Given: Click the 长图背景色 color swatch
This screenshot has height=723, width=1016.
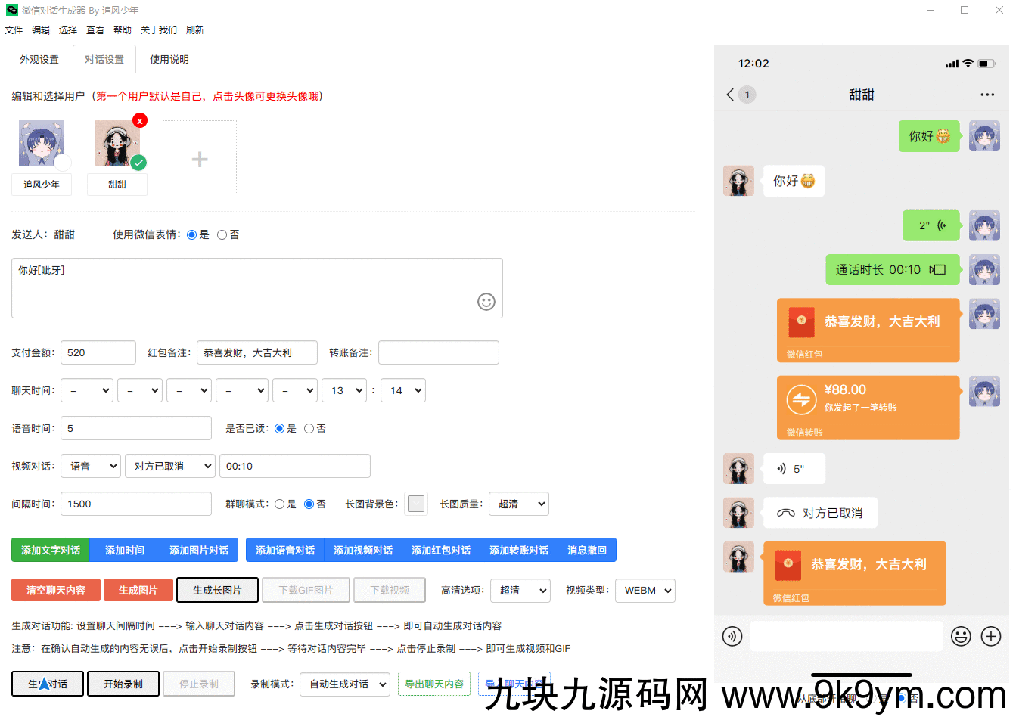Looking at the screenshot, I should pyautogui.click(x=415, y=504).
